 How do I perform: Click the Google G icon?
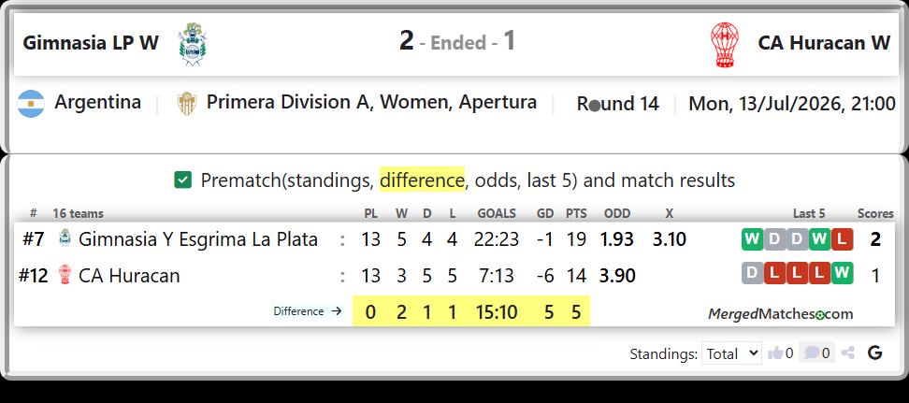874,353
